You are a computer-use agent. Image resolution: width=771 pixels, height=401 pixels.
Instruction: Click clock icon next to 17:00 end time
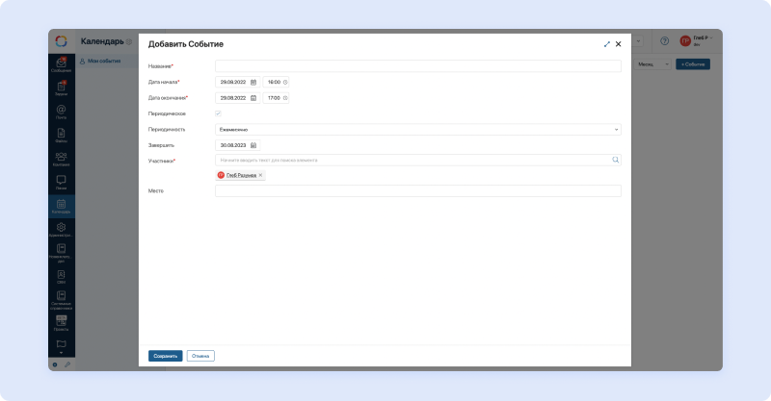[x=285, y=98]
